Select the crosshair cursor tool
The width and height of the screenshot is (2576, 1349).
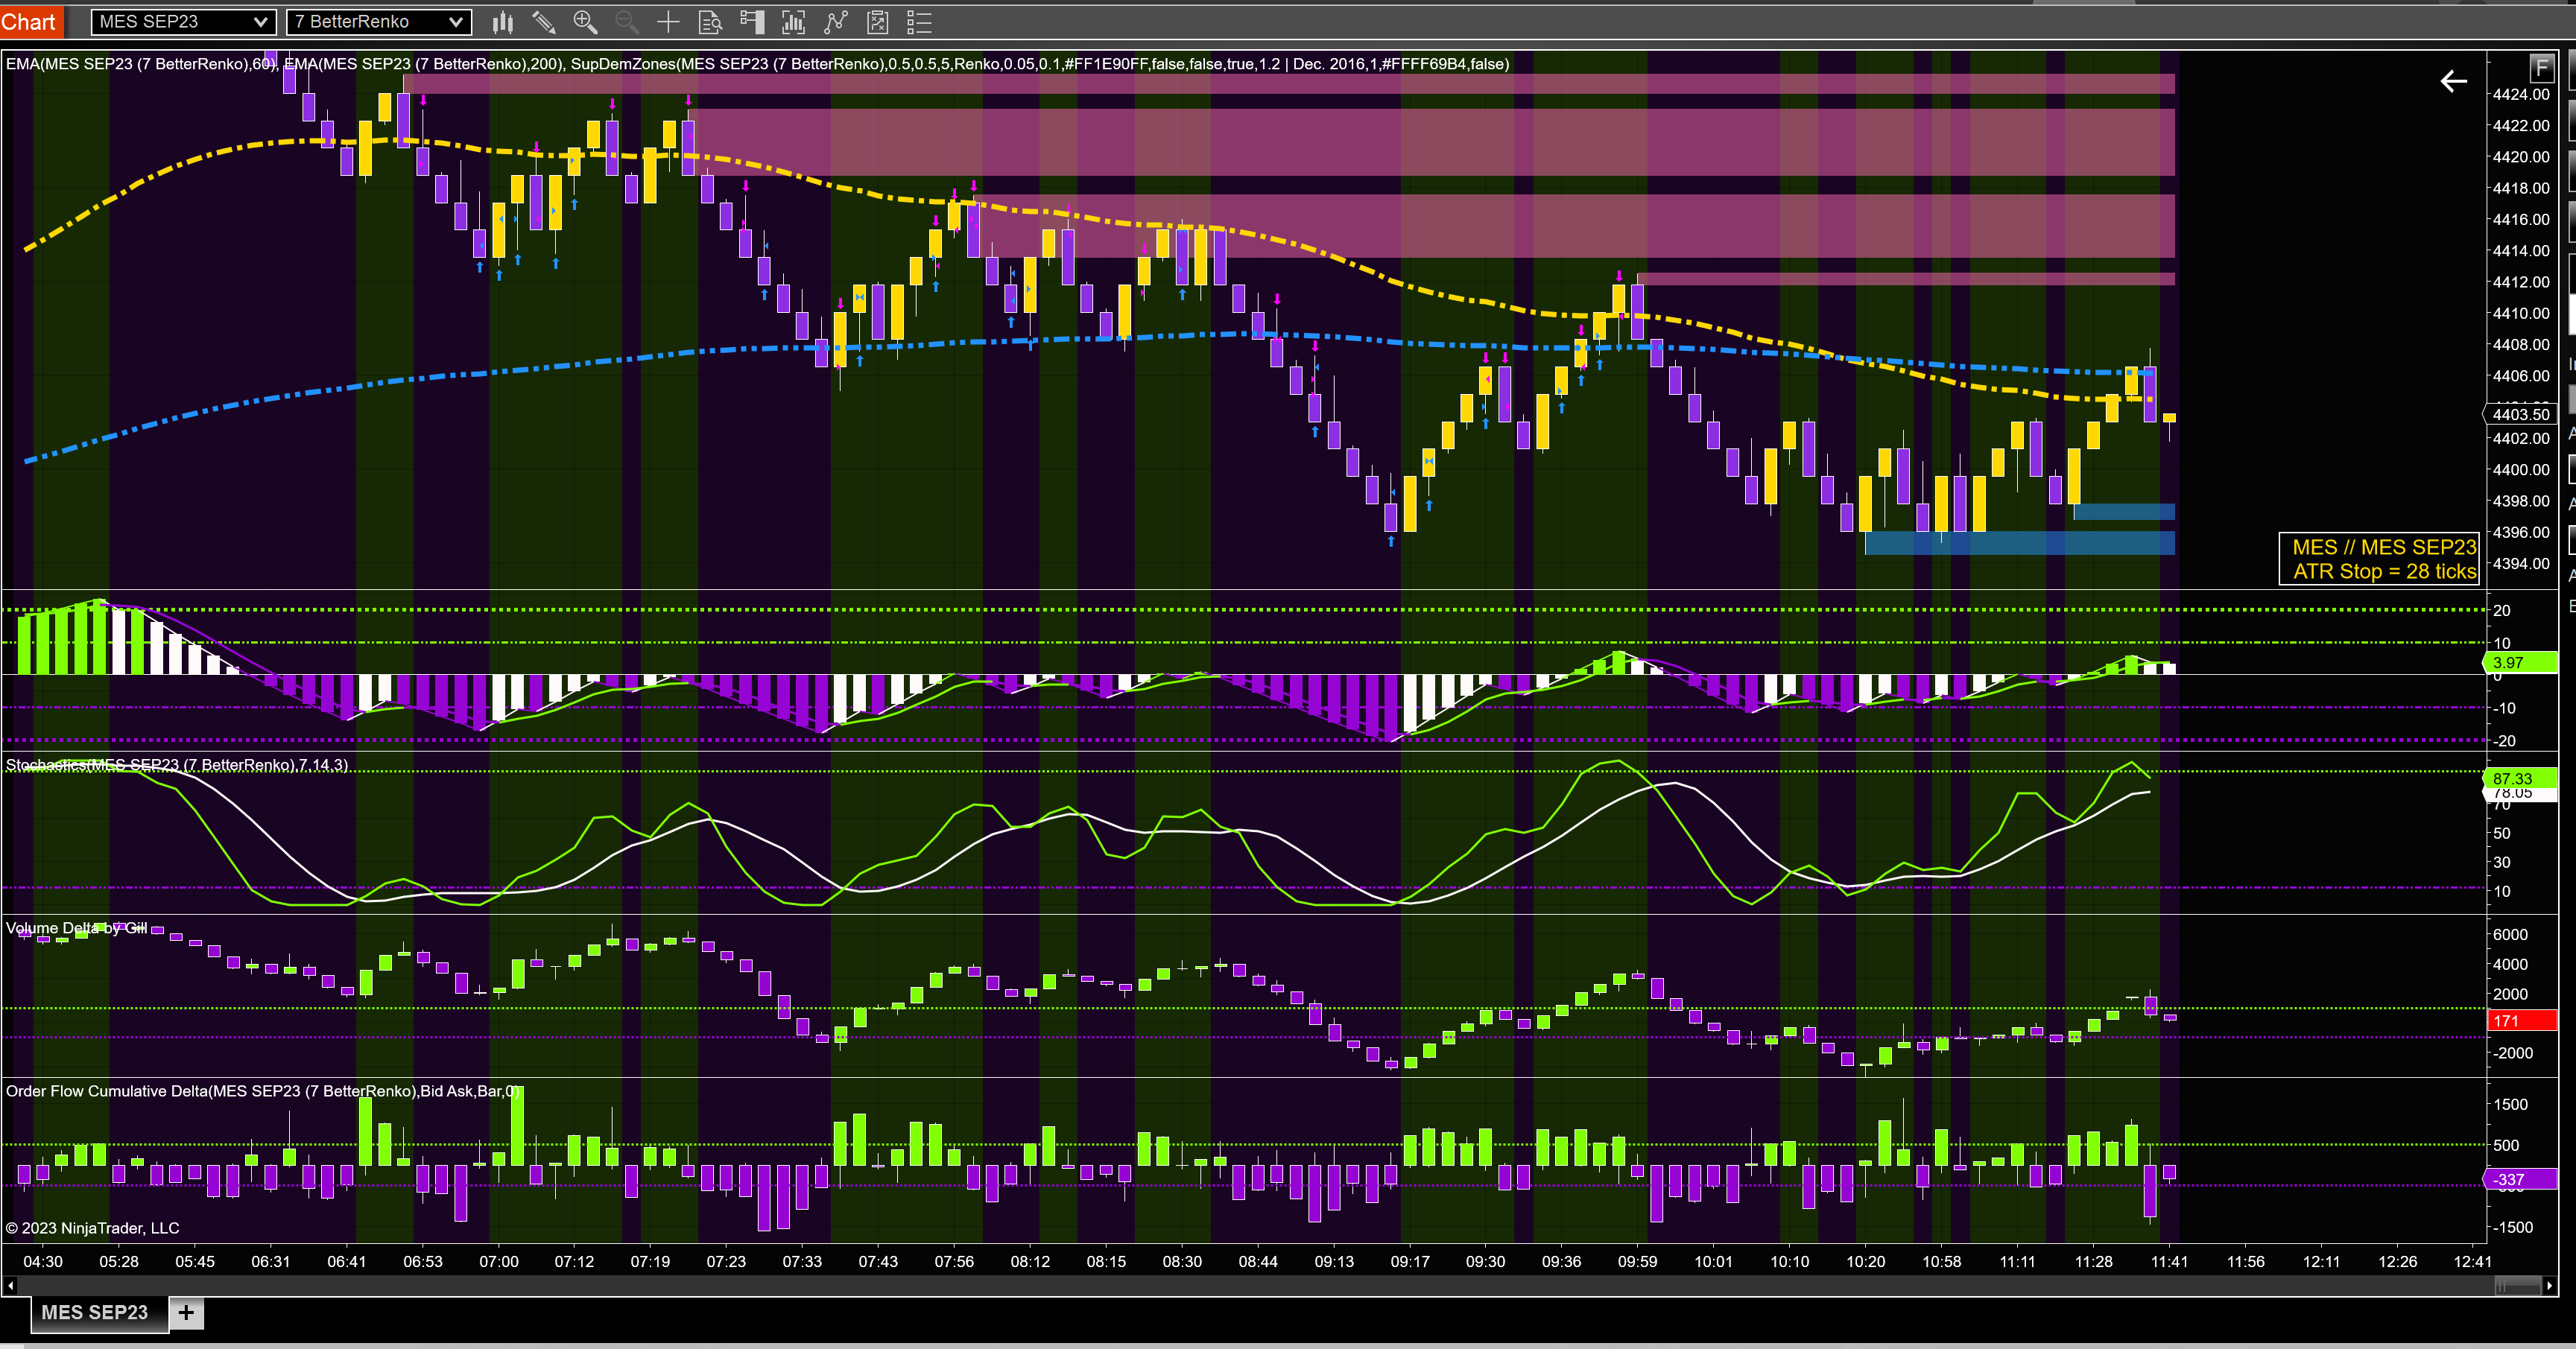click(667, 21)
